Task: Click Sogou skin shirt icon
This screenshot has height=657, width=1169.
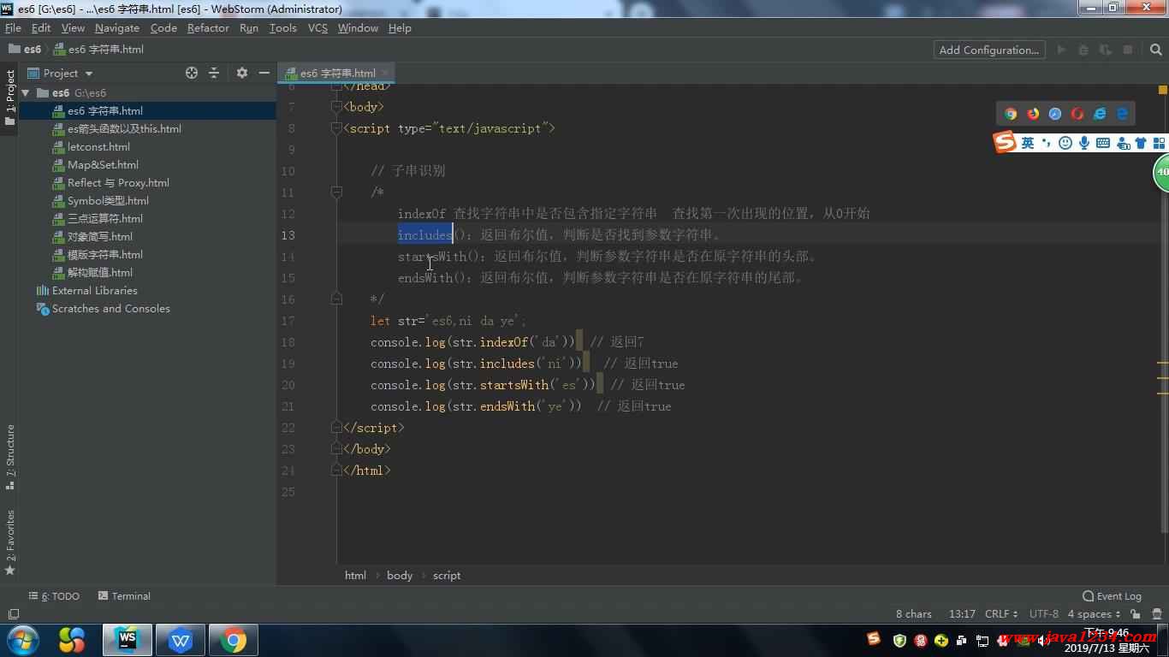Action: [x=1141, y=143]
